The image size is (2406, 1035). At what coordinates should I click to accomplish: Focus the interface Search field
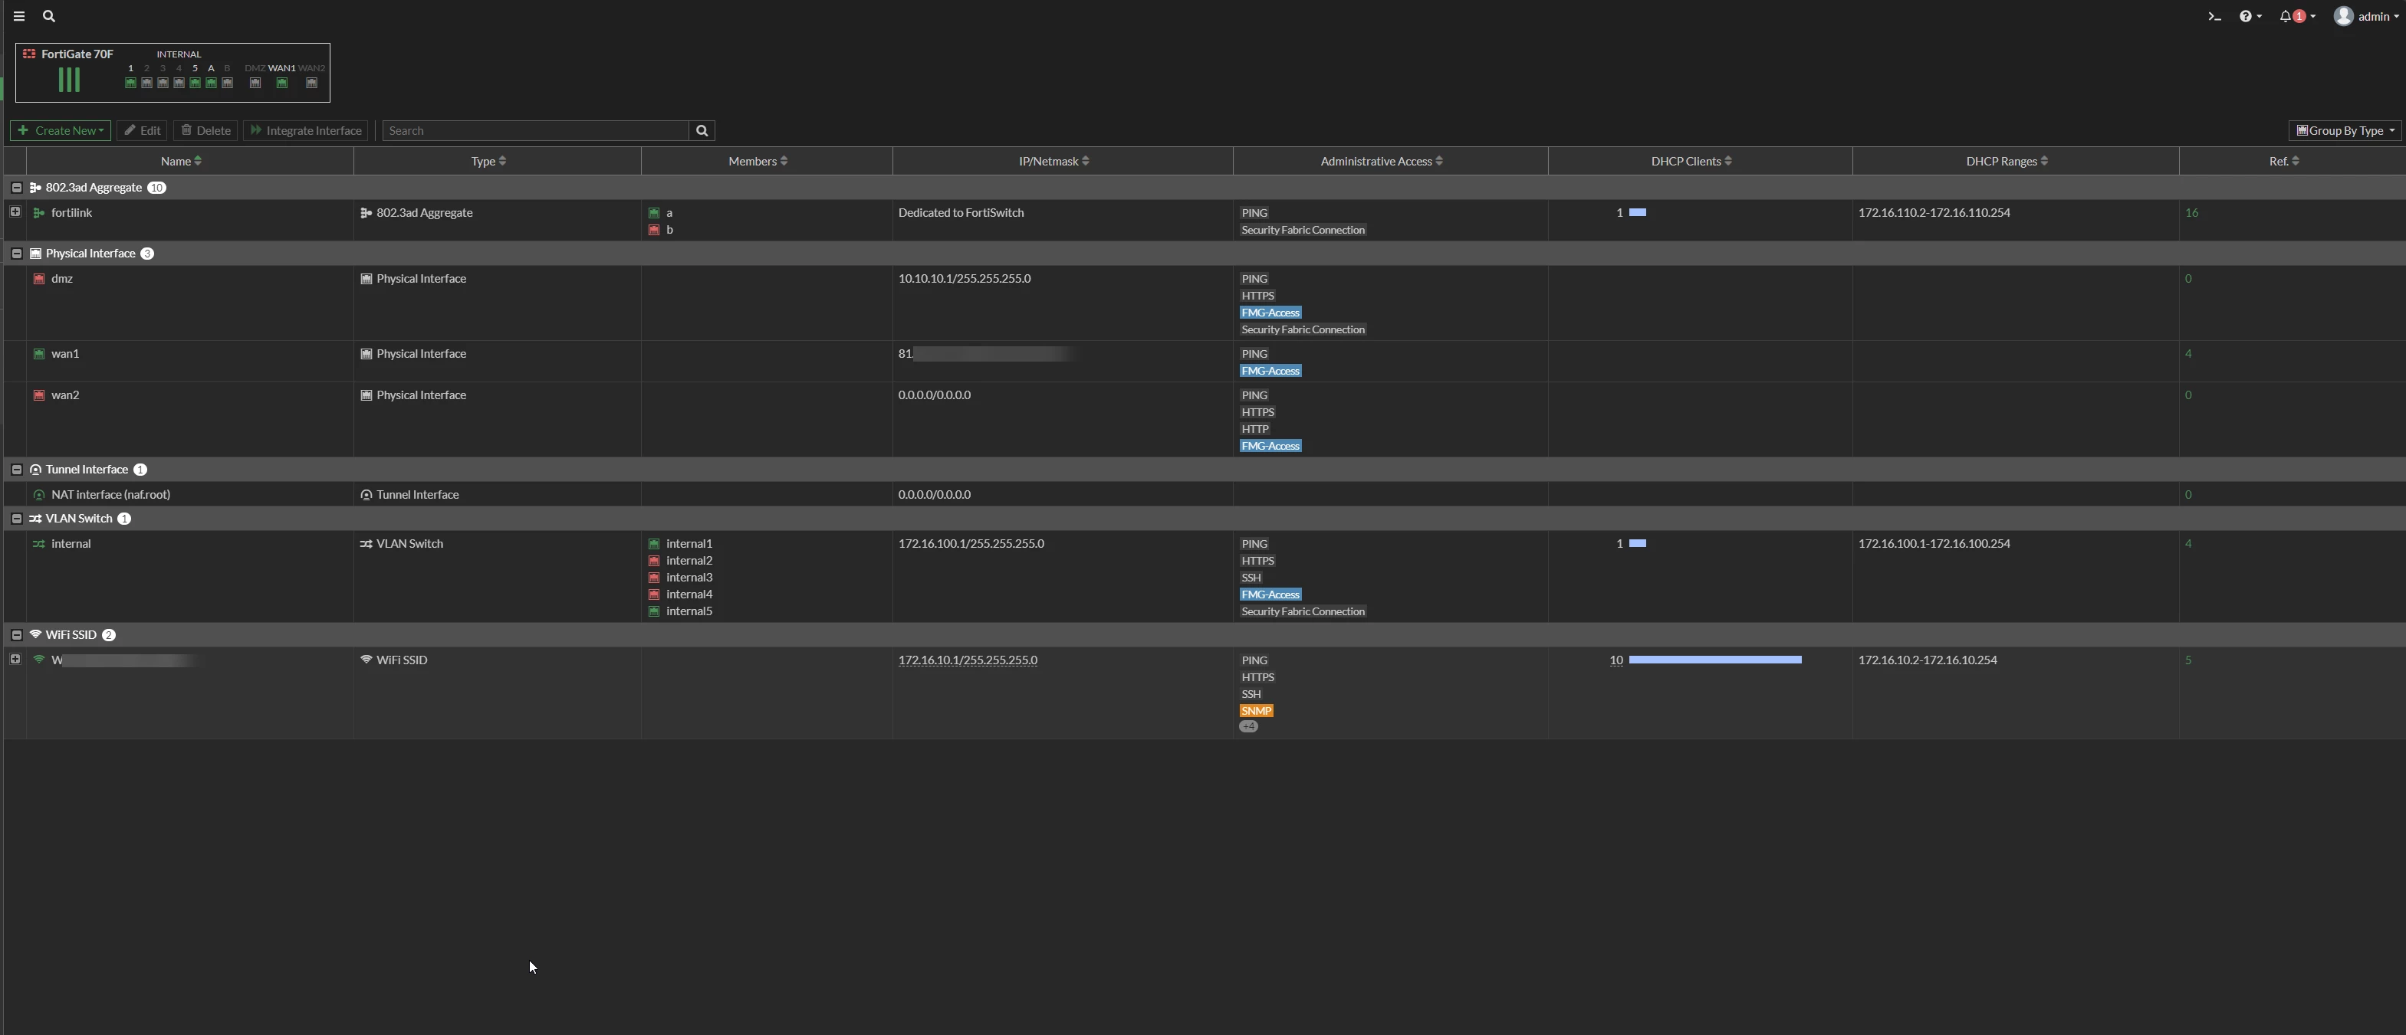(536, 131)
